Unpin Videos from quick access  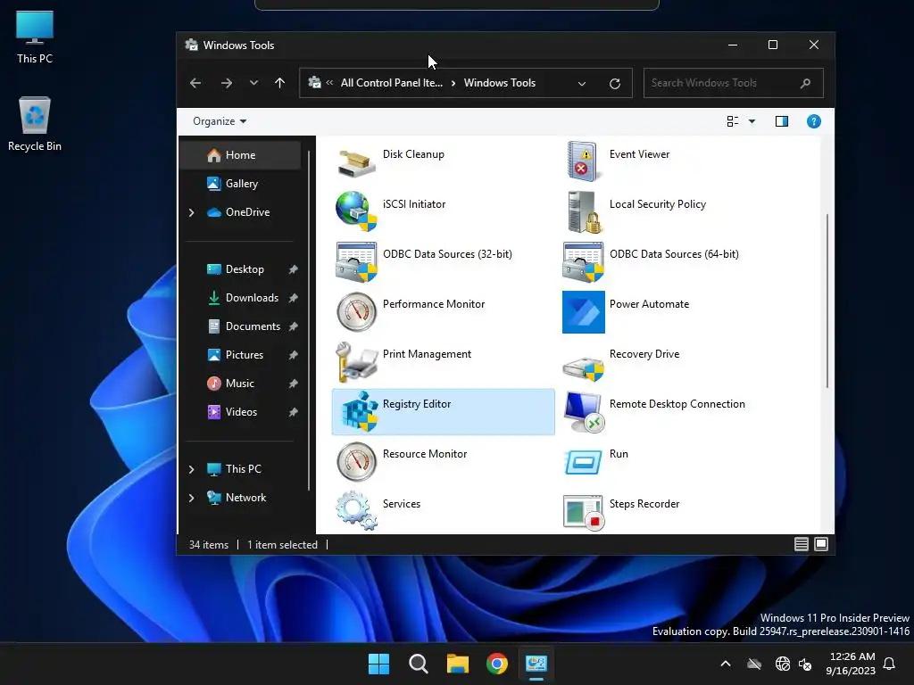[x=293, y=412]
